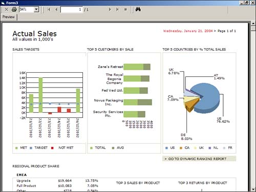This screenshot has height=192, width=256.
Task: Click the vertical scrollbar down arrow
Action: point(253,189)
